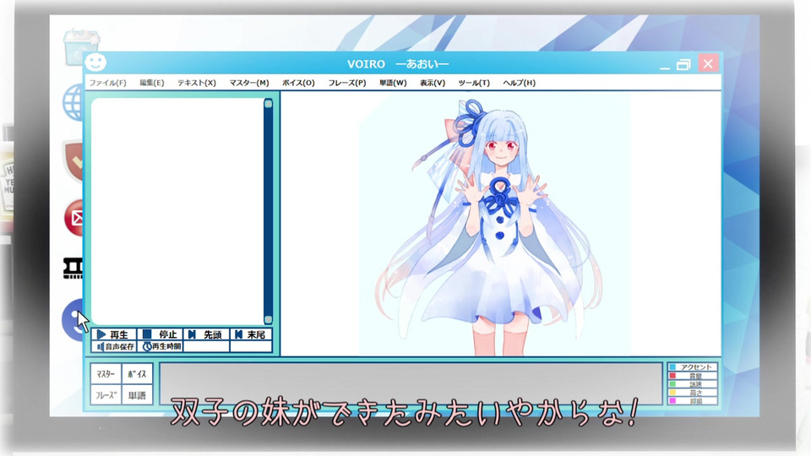Open the ファイル(F) menu
811x456 pixels.
(x=107, y=83)
